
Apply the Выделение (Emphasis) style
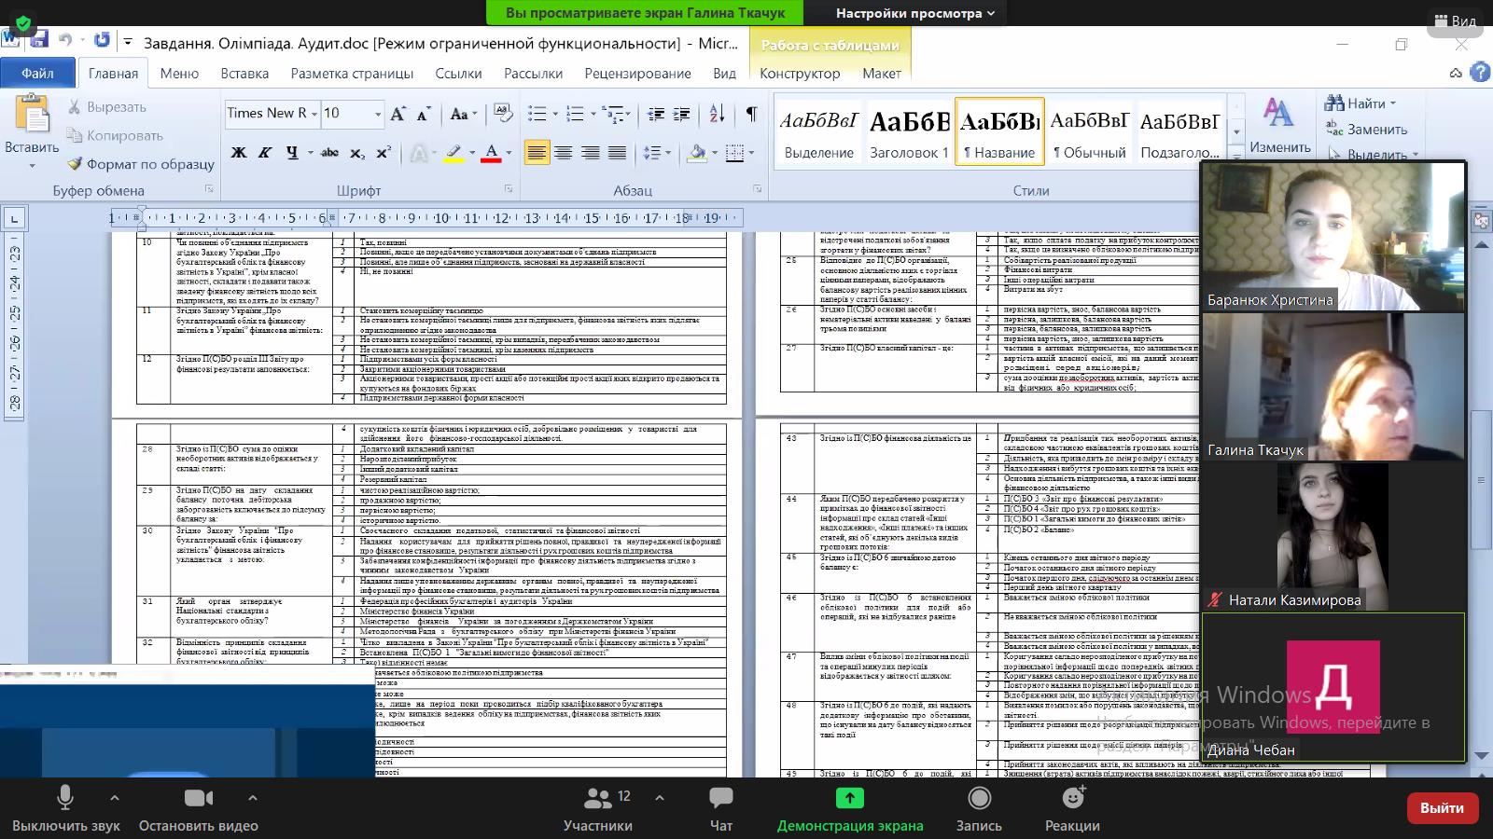[x=818, y=131]
